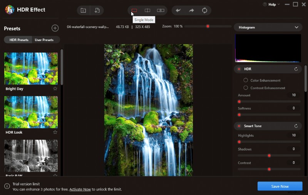The width and height of the screenshot is (308, 195).
Task: Reset the Smart Tone section settings
Action: click(296, 126)
